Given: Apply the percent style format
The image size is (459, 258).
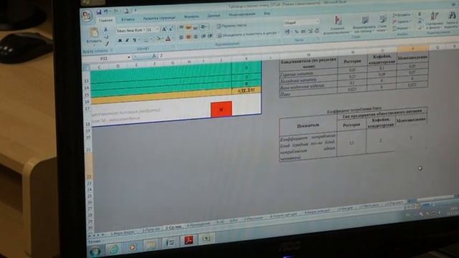Looking at the screenshot, I should tap(296, 32).
